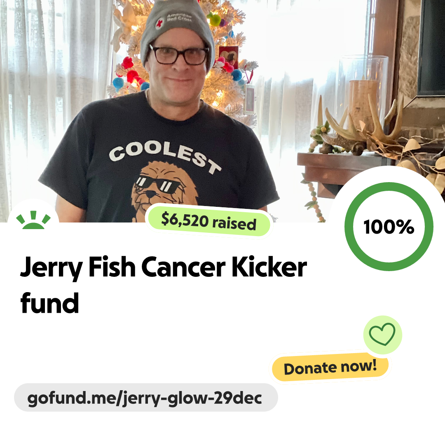Click the word fund in the title
Viewport: 445px width, 445px height.
(x=50, y=303)
